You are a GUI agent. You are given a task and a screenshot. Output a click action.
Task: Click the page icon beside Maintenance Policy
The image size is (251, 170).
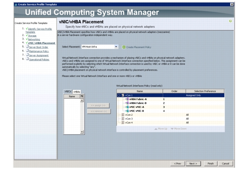pyautogui.click(x=27, y=51)
